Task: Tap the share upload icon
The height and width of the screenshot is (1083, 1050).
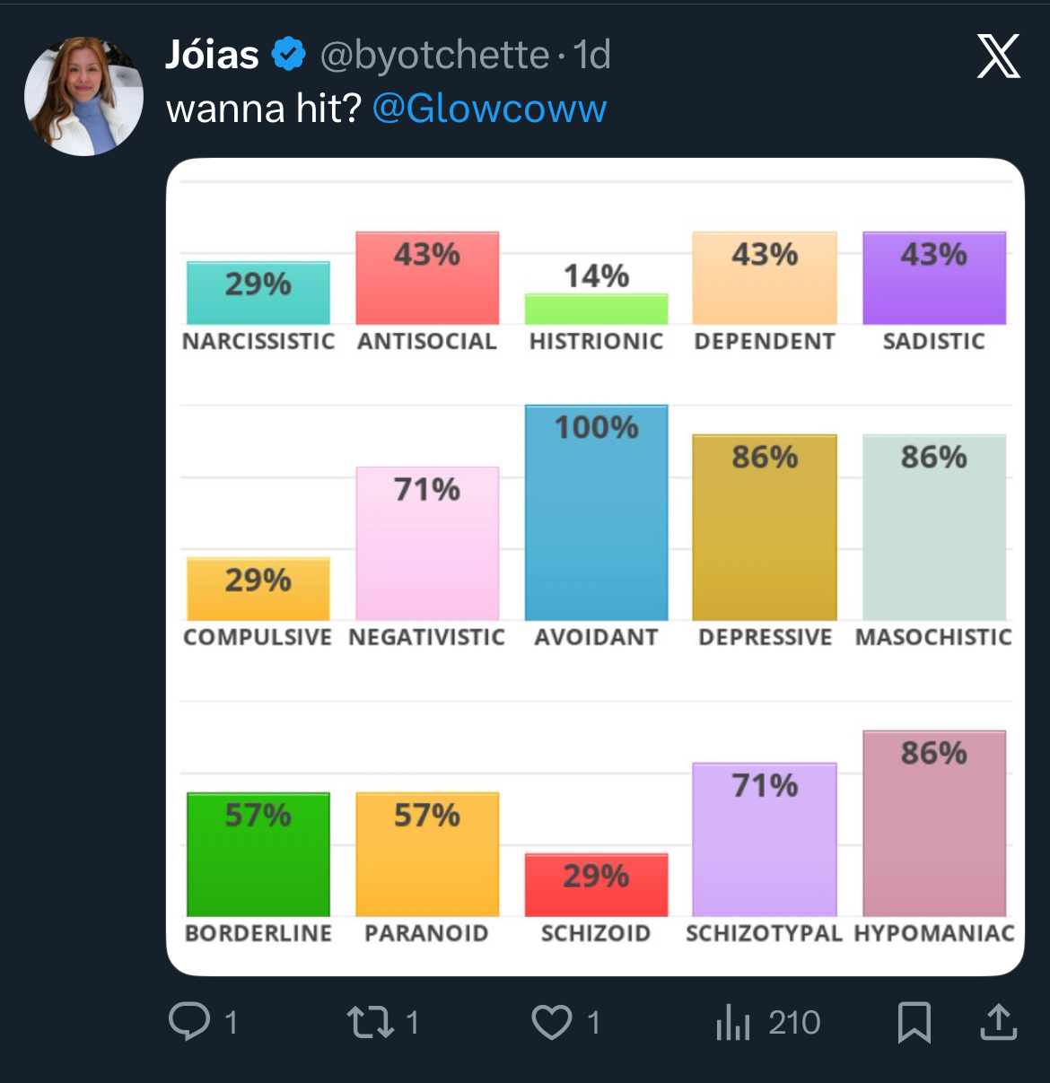Action: click(x=998, y=1022)
